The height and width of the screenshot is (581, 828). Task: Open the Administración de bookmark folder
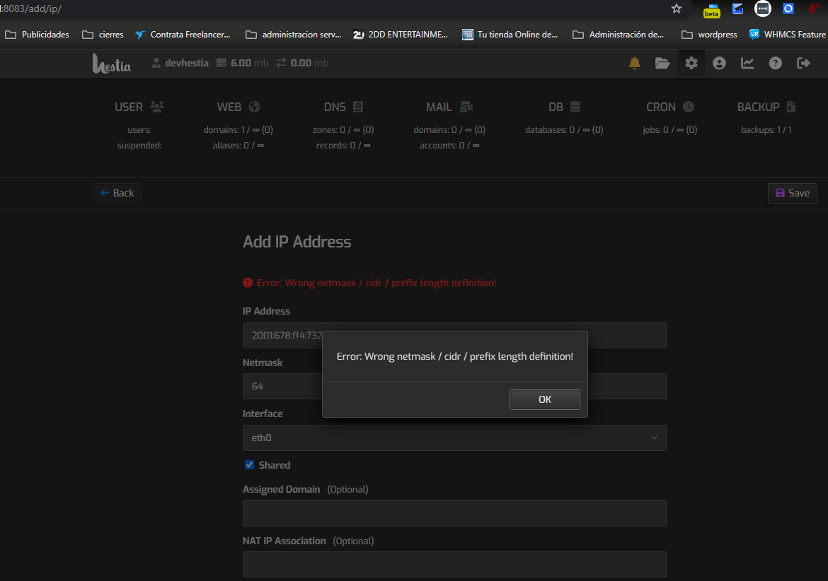pyautogui.click(x=619, y=35)
